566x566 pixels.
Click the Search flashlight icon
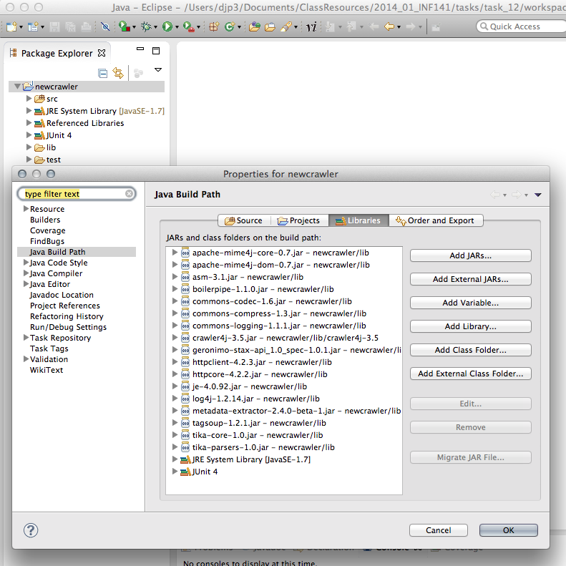click(286, 26)
